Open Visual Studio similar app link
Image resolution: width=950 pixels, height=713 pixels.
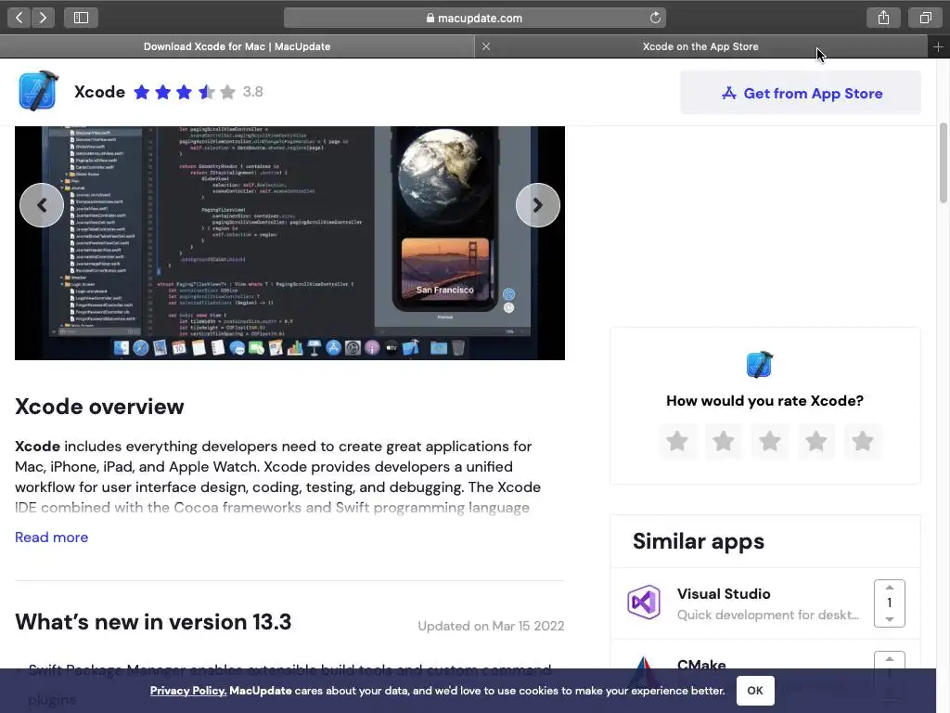(x=724, y=593)
